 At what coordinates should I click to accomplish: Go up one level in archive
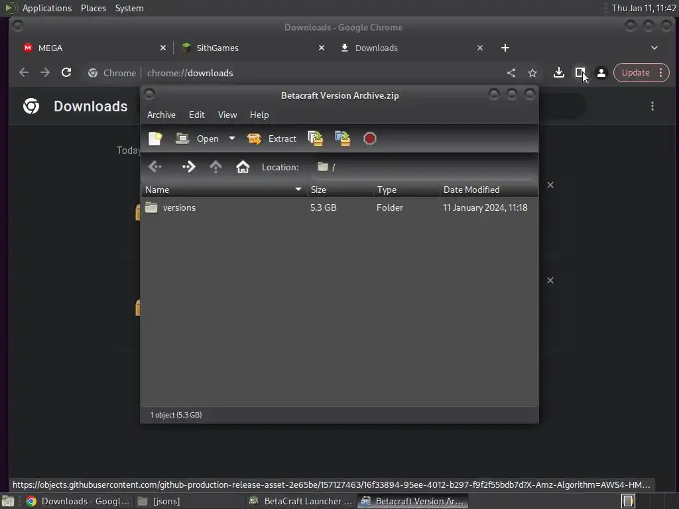(x=216, y=166)
